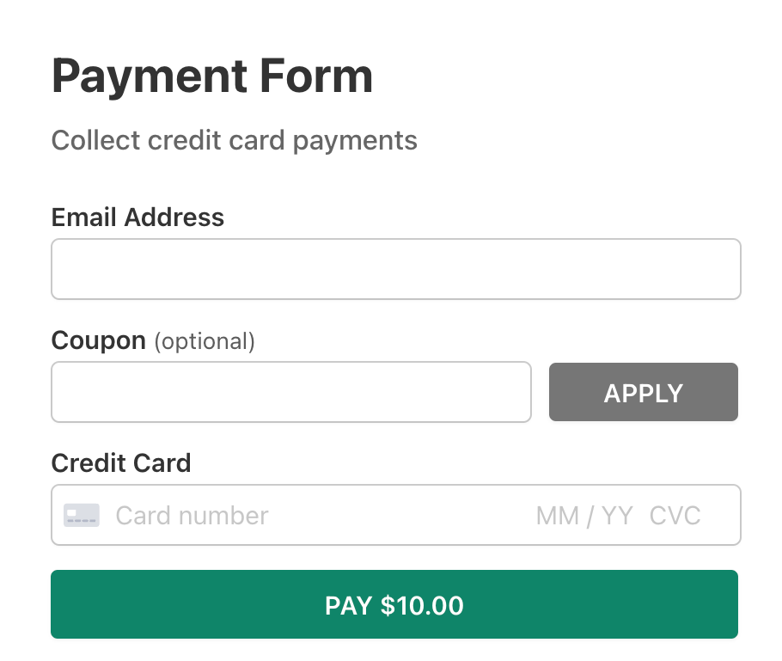The height and width of the screenshot is (661, 782).
Task: Click the Collect credit card payments subtitle
Action: [234, 140]
